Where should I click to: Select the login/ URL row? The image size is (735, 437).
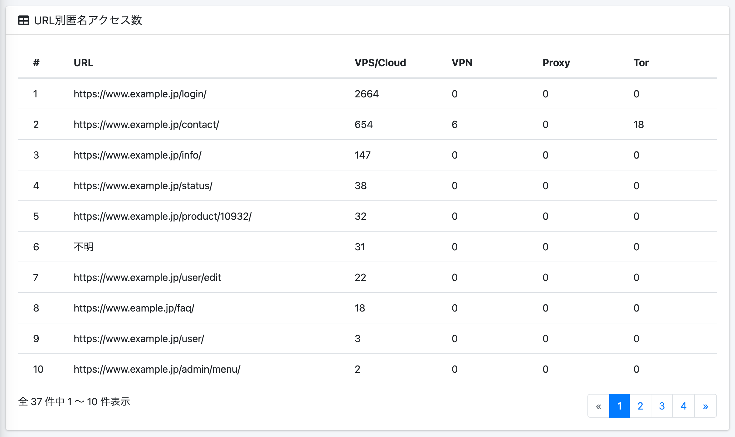140,94
